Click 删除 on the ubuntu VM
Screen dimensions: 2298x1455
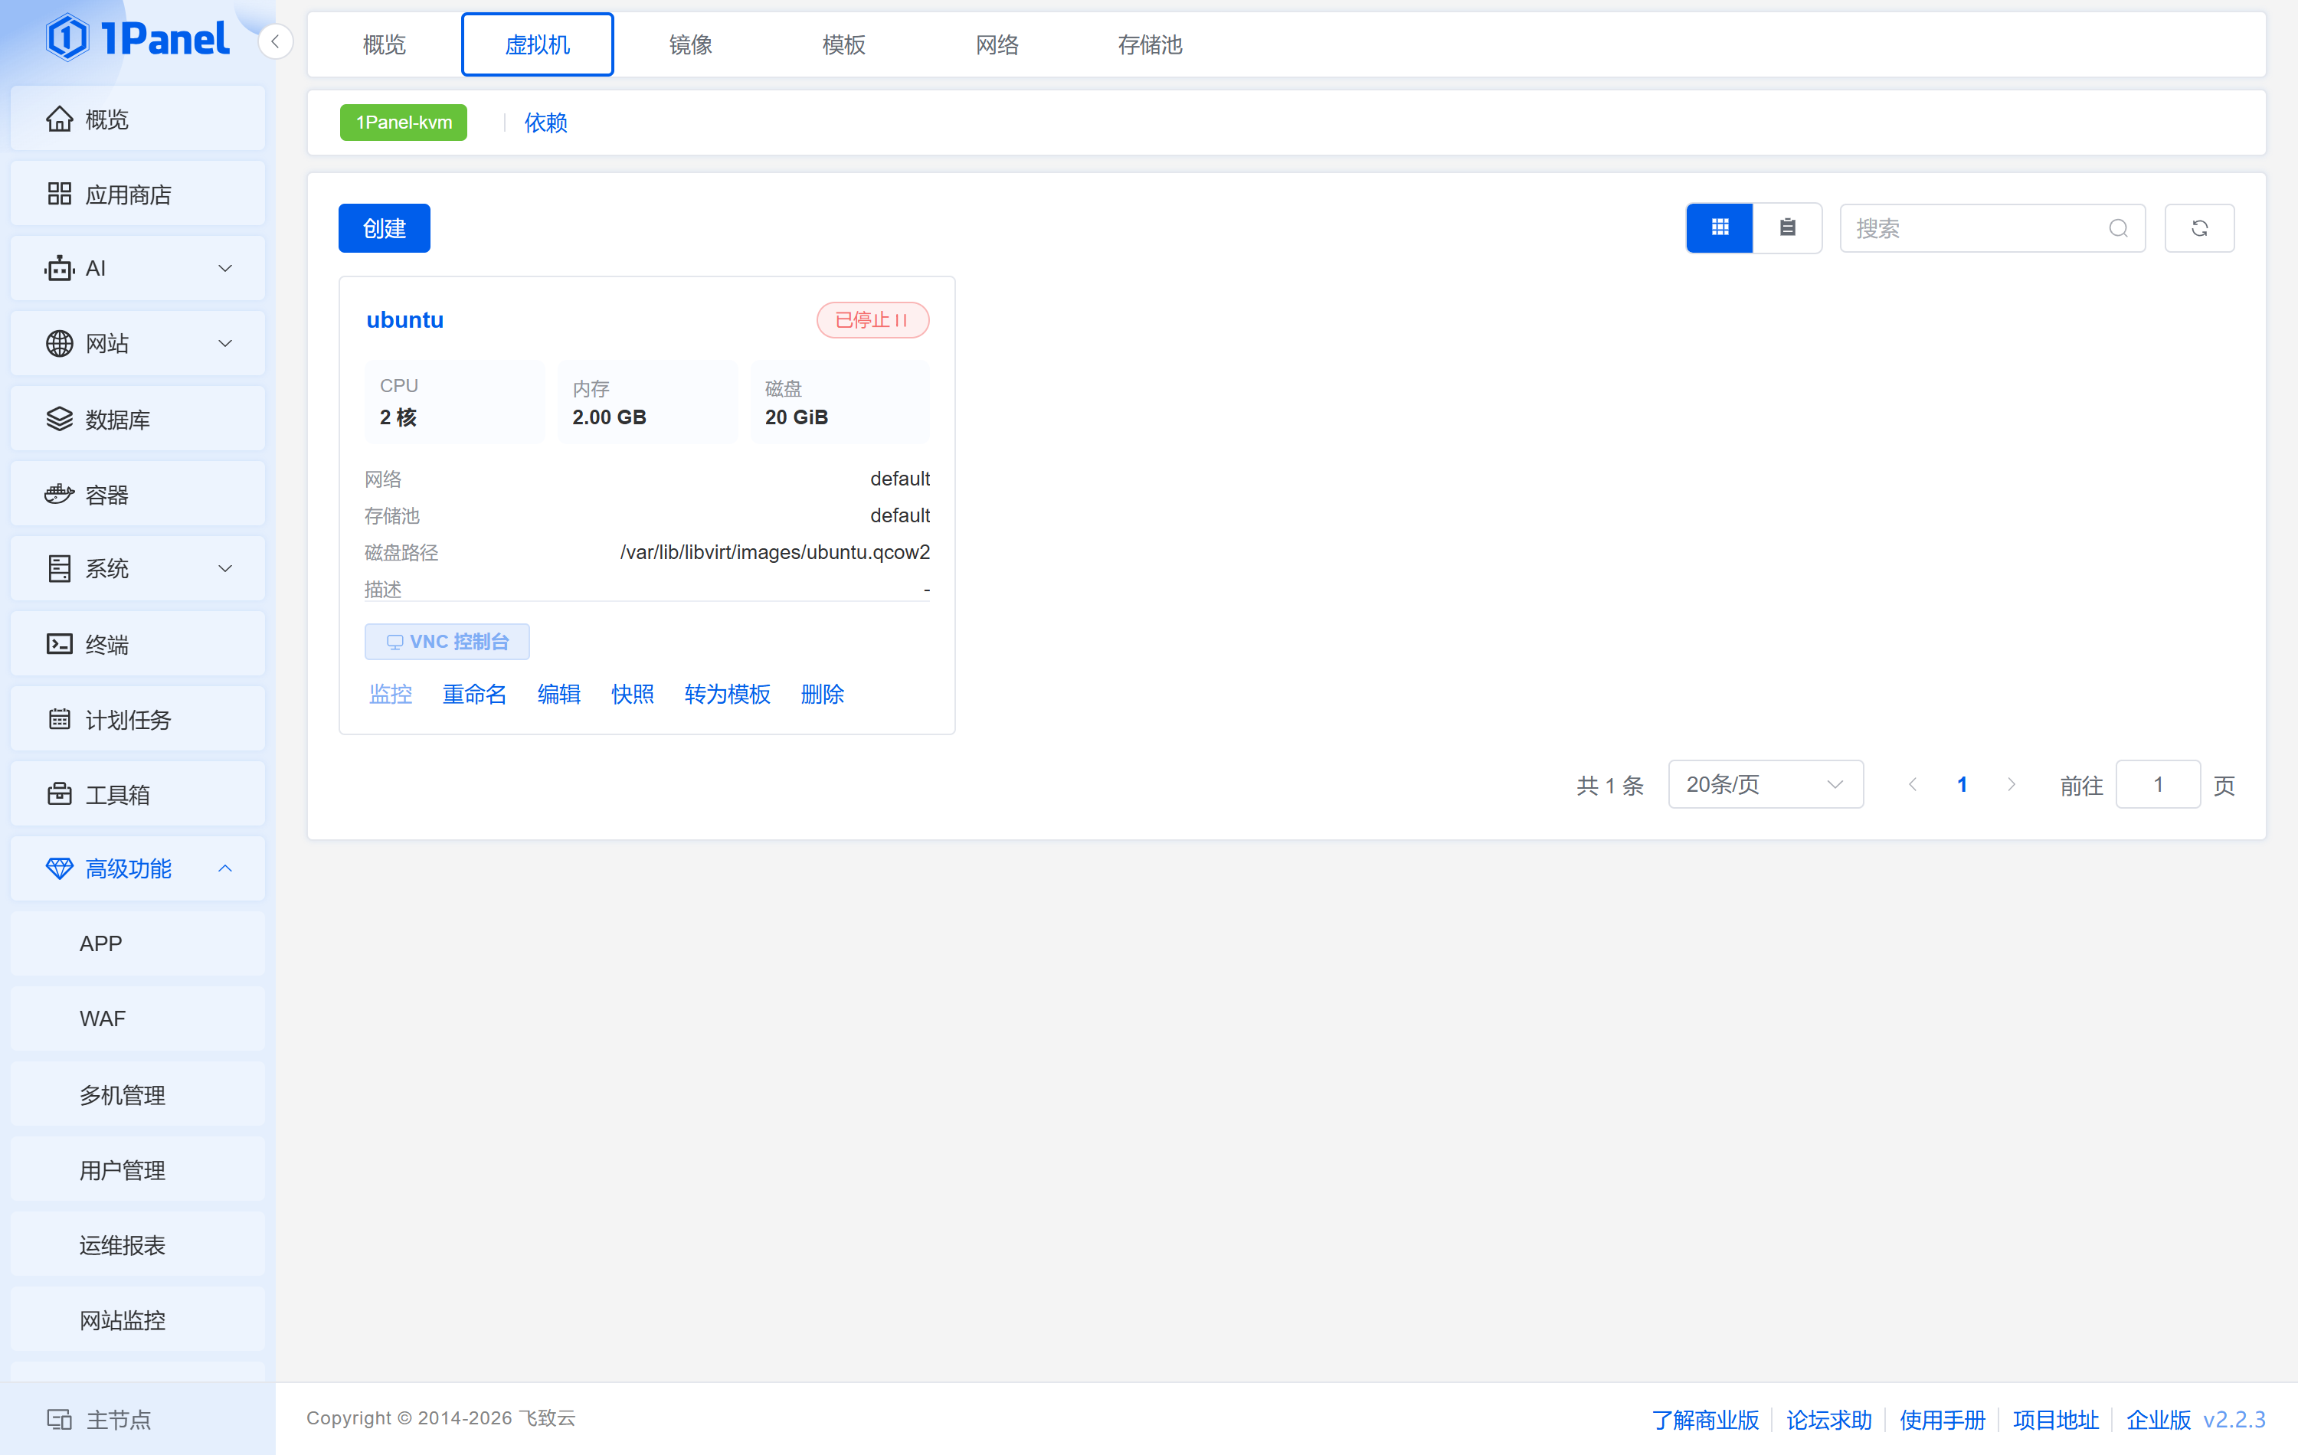pyautogui.click(x=823, y=694)
